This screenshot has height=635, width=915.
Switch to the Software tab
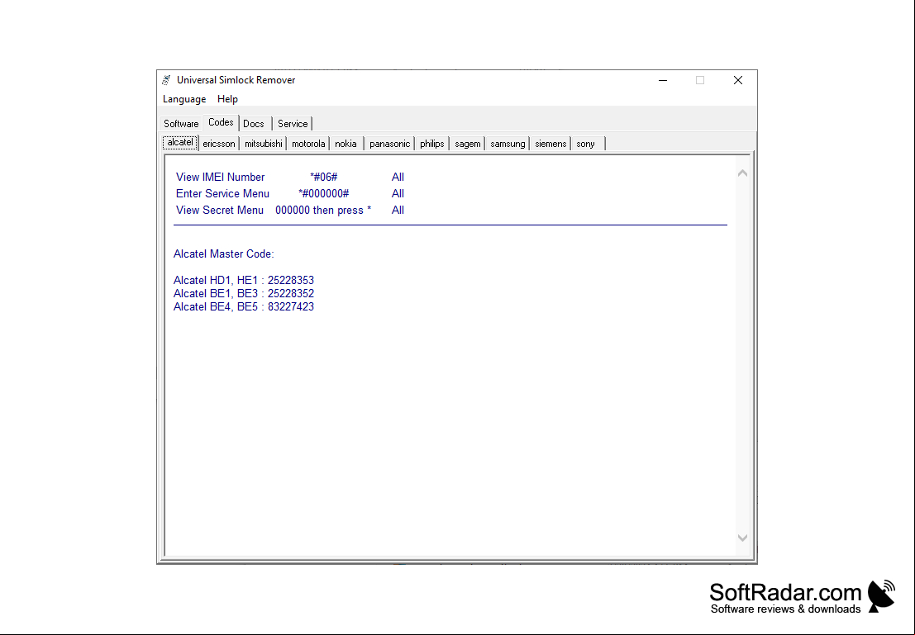click(x=181, y=124)
